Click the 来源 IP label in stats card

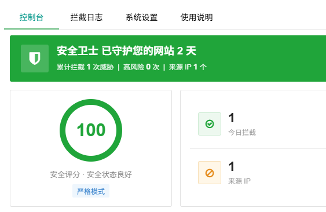point(239,181)
